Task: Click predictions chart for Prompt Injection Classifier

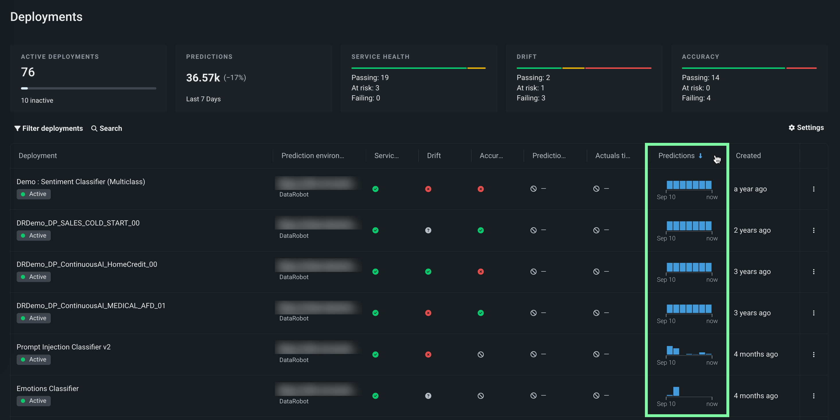Action: (689, 351)
